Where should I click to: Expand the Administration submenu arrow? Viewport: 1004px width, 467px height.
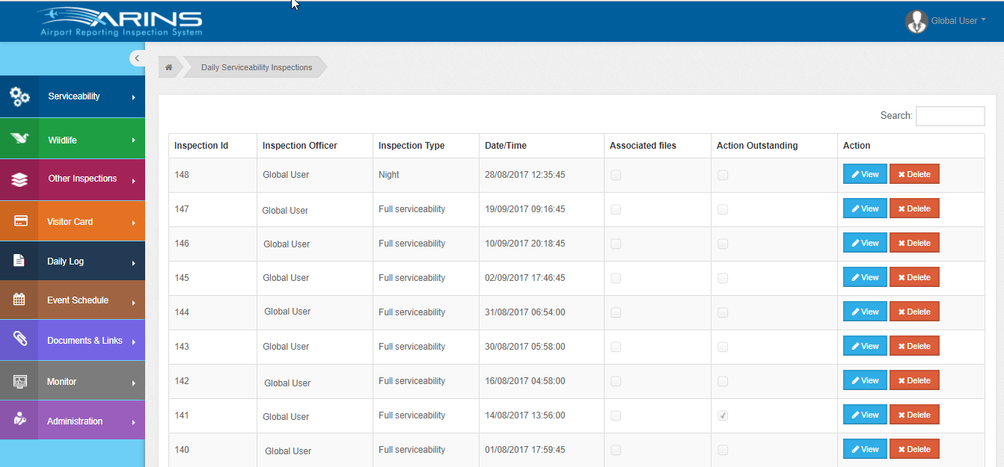click(x=134, y=423)
